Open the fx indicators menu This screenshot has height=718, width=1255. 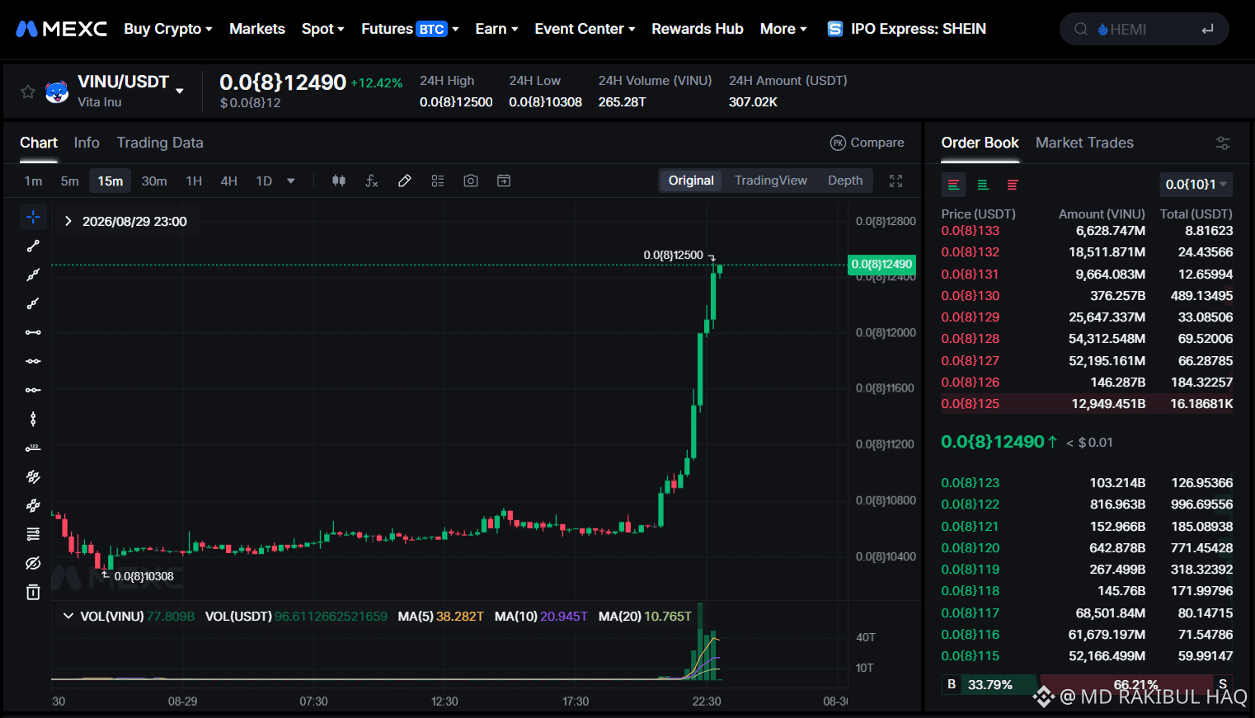pyautogui.click(x=372, y=181)
